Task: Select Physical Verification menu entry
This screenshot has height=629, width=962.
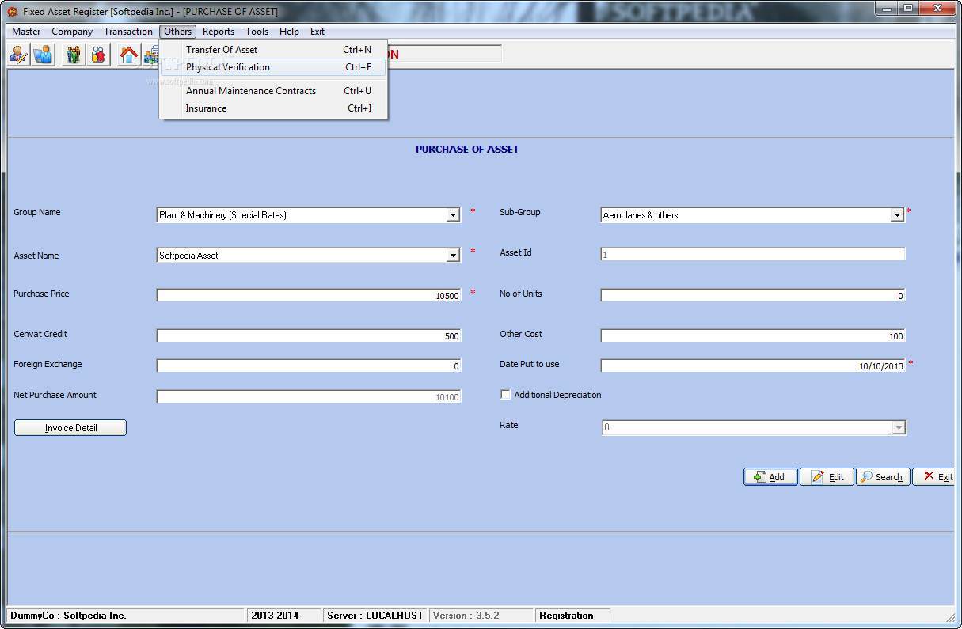Action: click(x=273, y=67)
